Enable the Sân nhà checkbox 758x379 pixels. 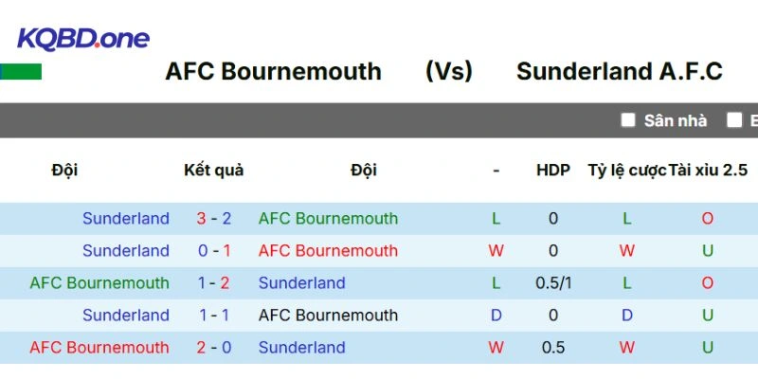pos(628,120)
